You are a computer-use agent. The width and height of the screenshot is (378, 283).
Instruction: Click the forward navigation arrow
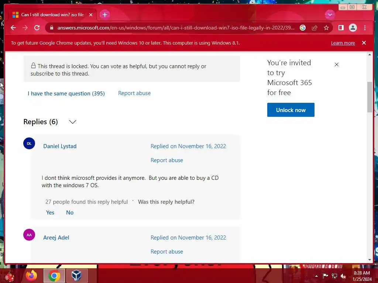point(25,28)
